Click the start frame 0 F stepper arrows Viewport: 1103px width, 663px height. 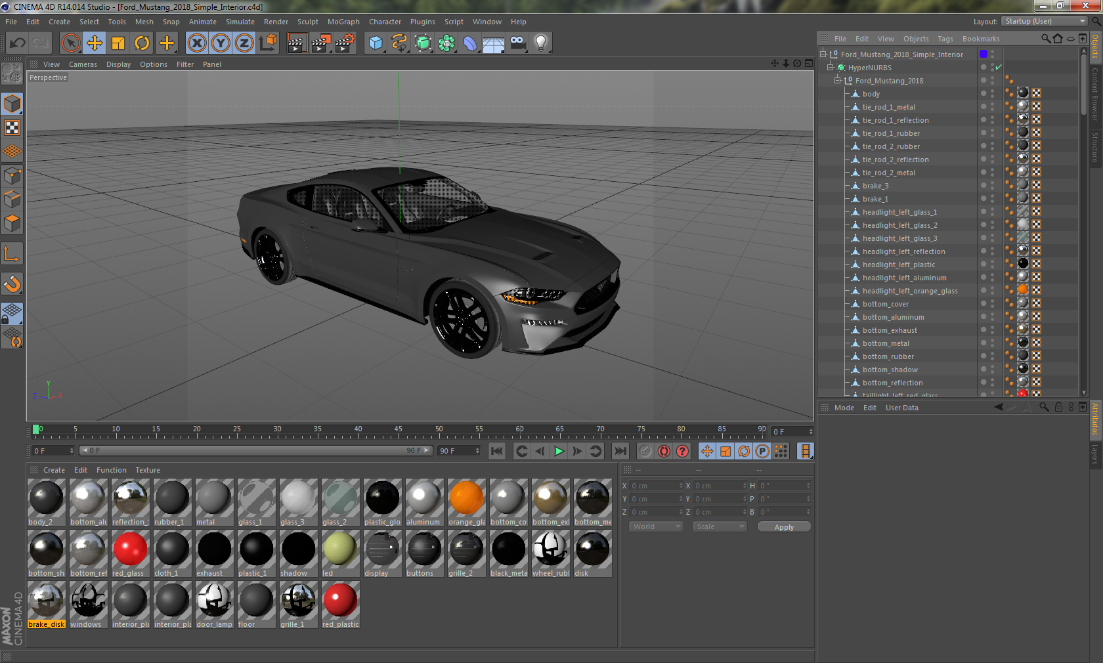coord(71,451)
